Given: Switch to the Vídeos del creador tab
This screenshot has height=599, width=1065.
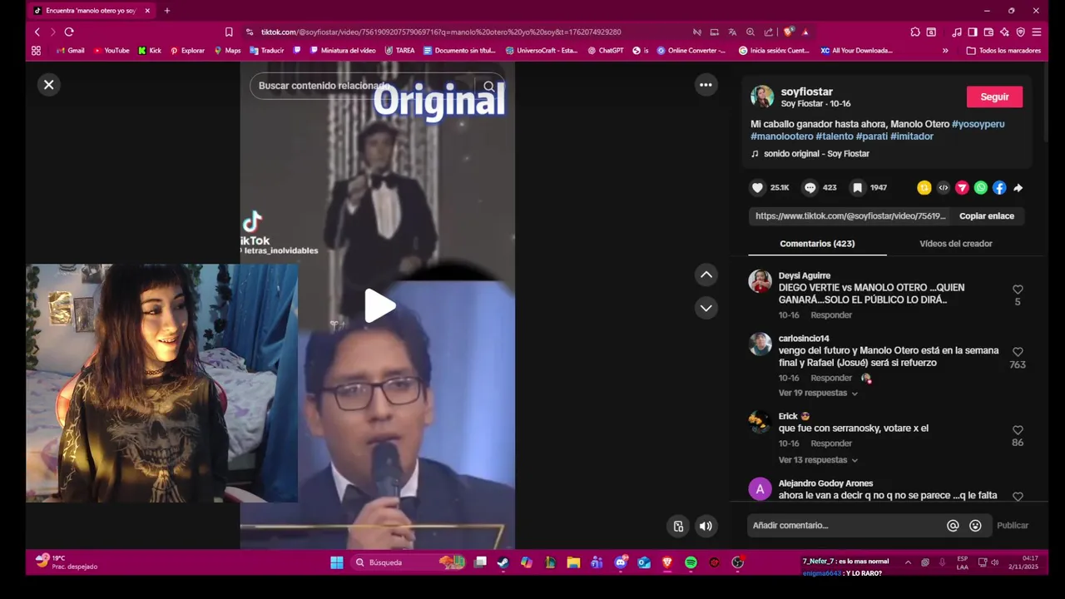Looking at the screenshot, I should point(955,244).
